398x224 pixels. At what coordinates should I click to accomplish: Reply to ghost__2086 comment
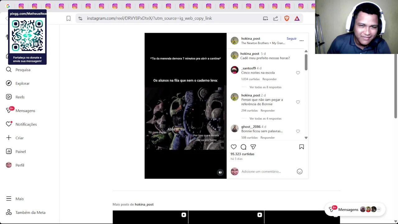(x=267, y=138)
